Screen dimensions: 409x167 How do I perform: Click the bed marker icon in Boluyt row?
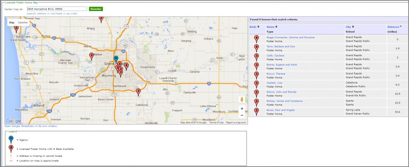click(256, 94)
